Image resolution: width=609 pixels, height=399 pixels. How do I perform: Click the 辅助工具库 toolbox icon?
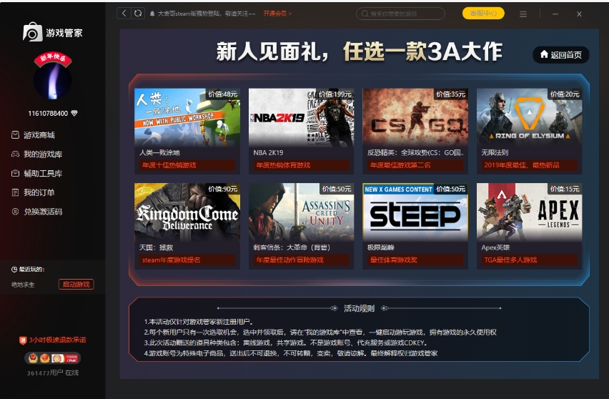click(15, 173)
